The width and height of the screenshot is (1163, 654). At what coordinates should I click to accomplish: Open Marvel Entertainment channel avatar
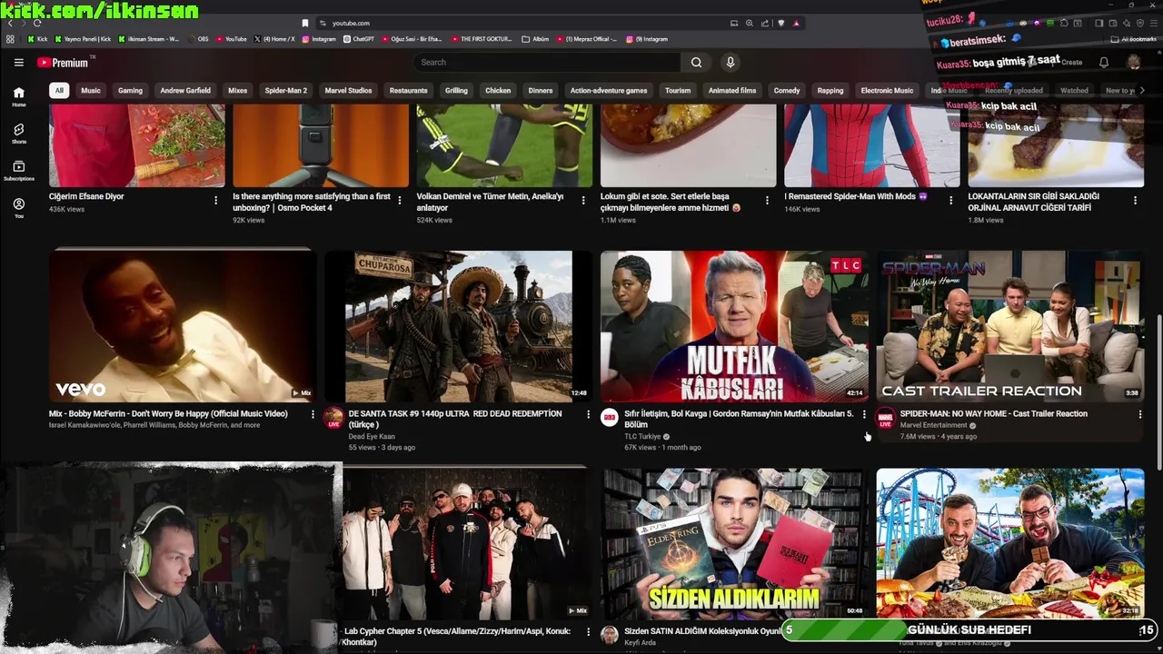885,418
